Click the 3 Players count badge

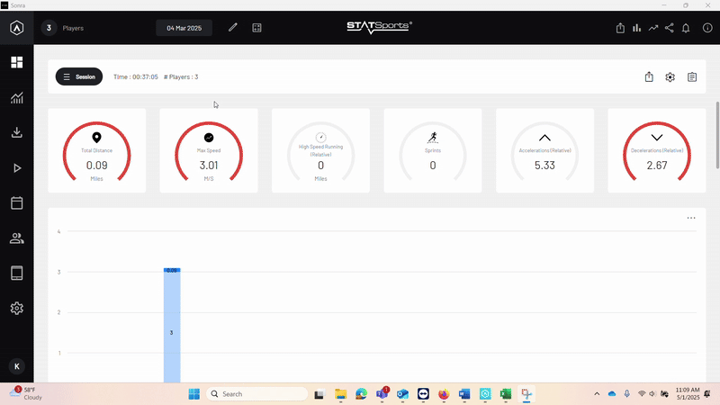[x=49, y=28]
